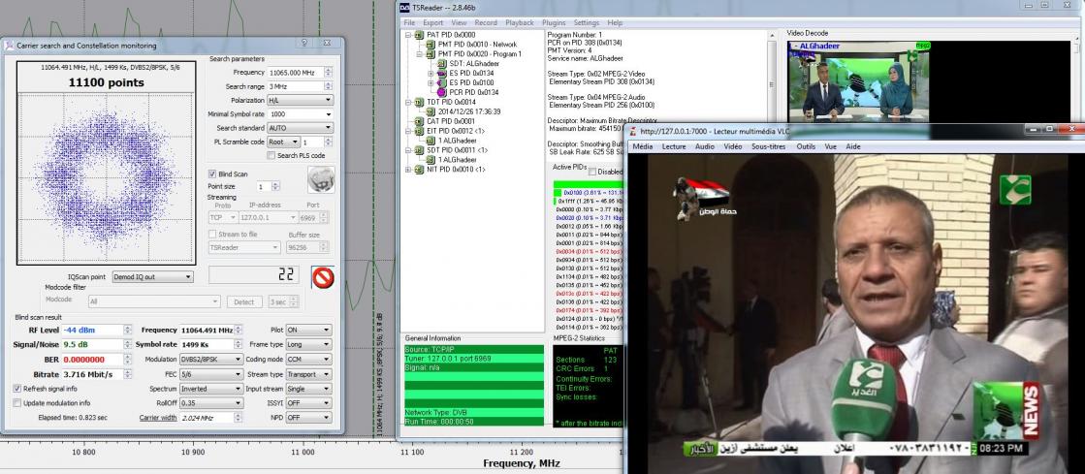Check Update modulation info
This screenshot has height=474, width=1085.
[x=17, y=402]
